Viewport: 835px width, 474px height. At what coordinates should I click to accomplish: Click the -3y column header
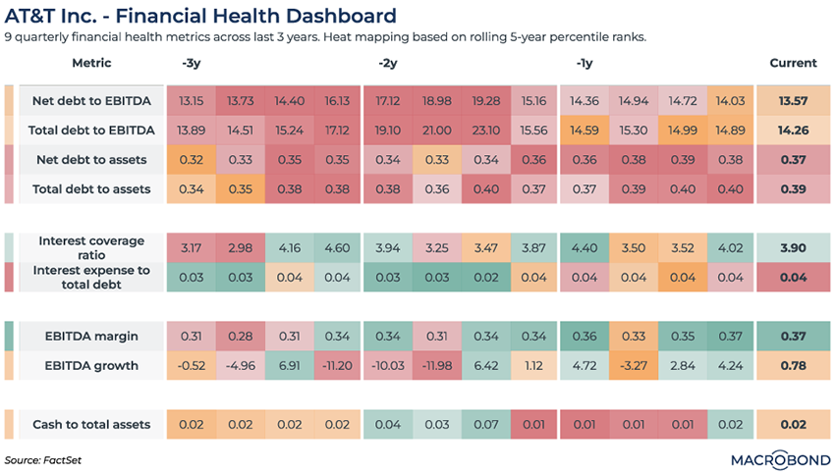(193, 63)
